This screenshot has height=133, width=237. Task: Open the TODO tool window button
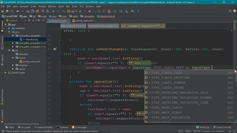click(x=10, y=127)
